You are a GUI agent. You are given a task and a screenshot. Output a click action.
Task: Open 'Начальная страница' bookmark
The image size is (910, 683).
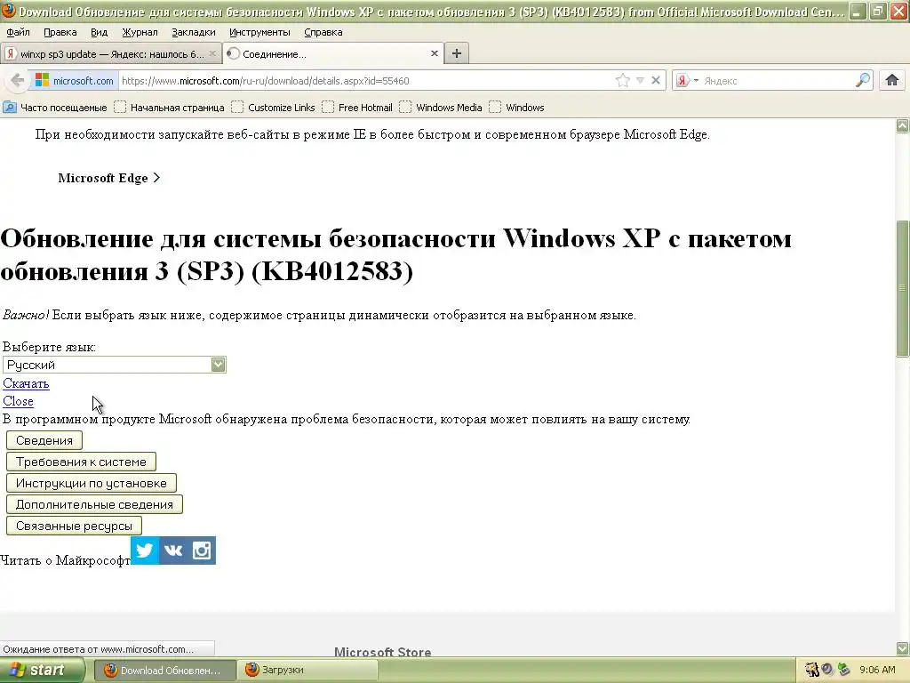[170, 108]
